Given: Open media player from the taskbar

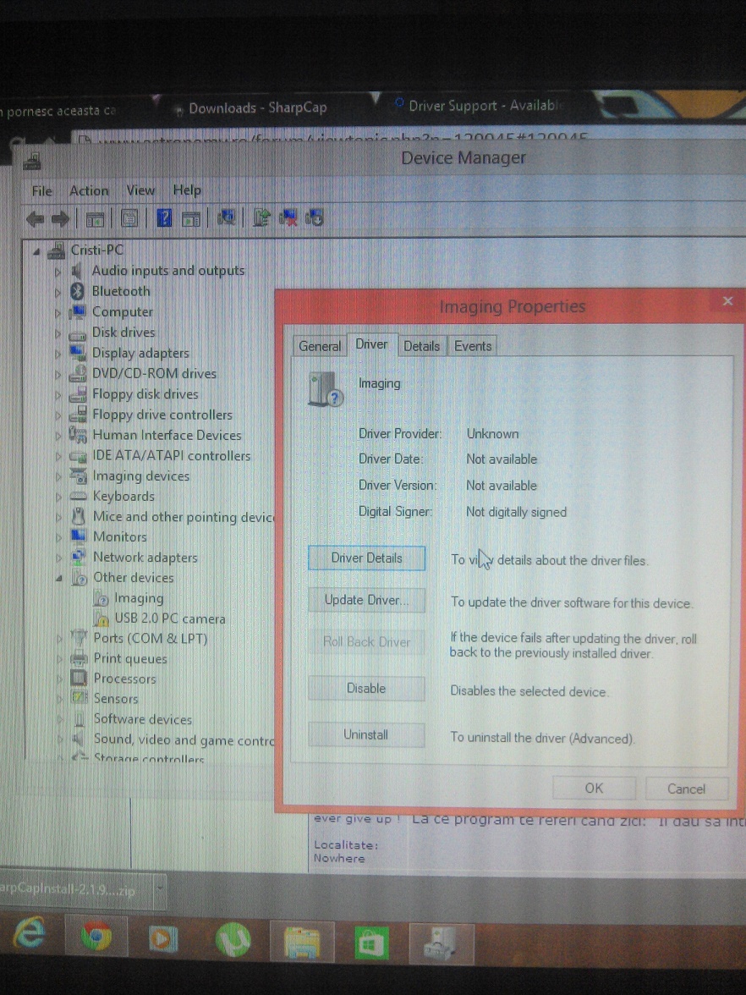Looking at the screenshot, I should [163, 938].
